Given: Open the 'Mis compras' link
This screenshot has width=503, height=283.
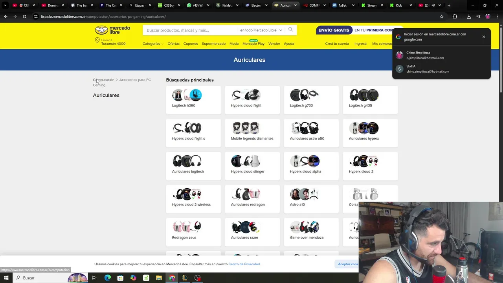Looking at the screenshot, I should 382,44.
